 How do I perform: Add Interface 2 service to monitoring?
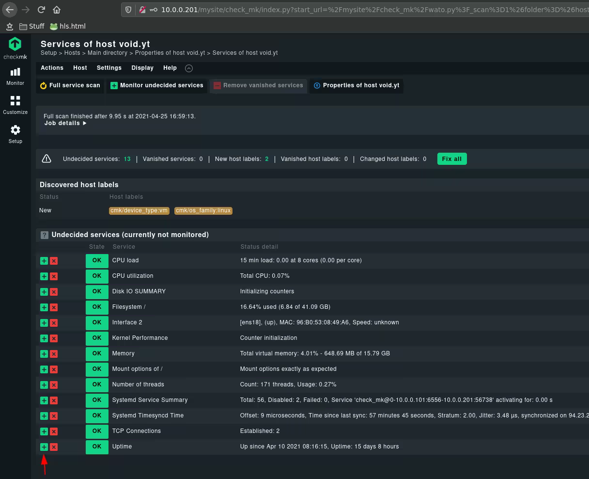[44, 323]
